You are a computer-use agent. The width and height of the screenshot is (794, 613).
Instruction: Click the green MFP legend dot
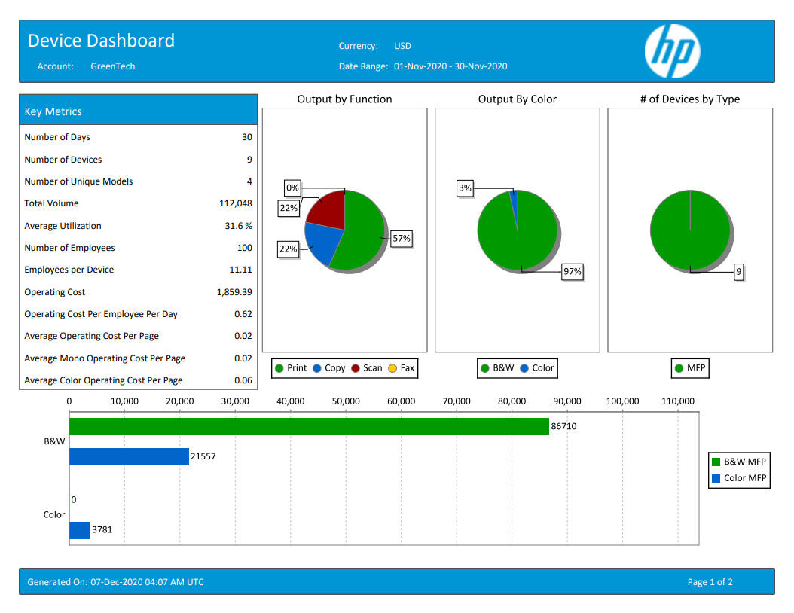(x=679, y=368)
